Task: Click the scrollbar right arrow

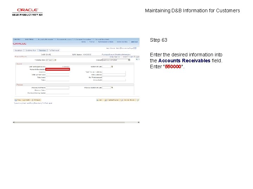Action: [138, 122]
